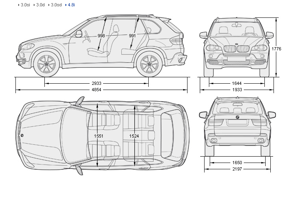Click the arrow before 3.0si

click(x=19, y=5)
